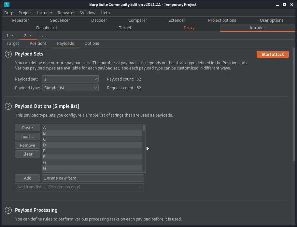Close Intruder attack tab 1

[12, 35]
